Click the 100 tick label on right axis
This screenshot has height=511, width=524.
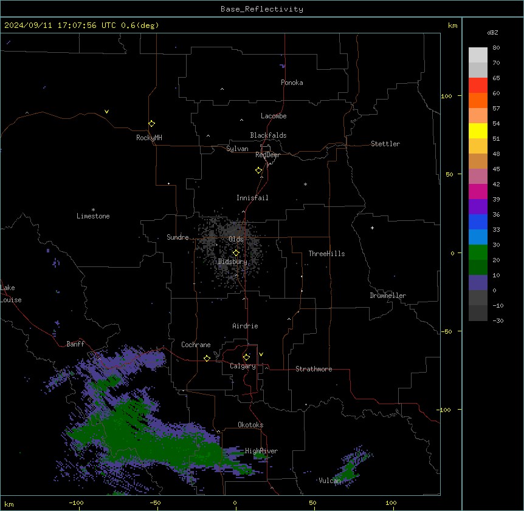(446, 96)
